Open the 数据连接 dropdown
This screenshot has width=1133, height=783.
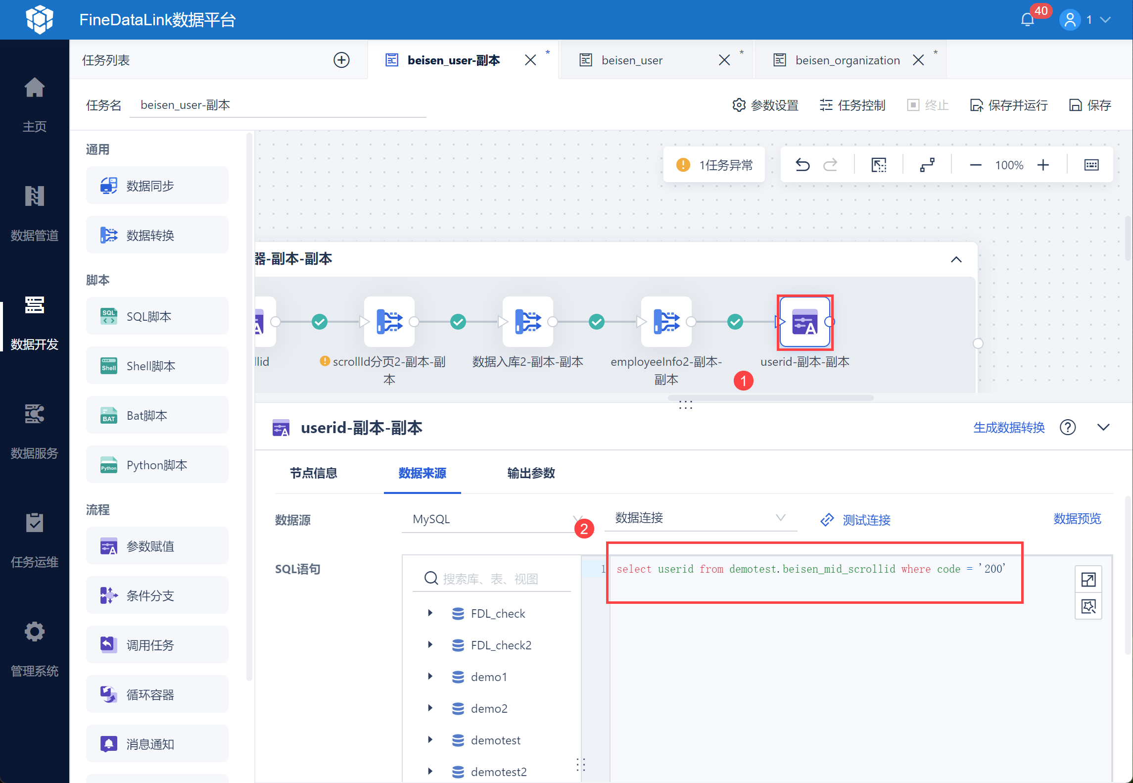pos(700,518)
